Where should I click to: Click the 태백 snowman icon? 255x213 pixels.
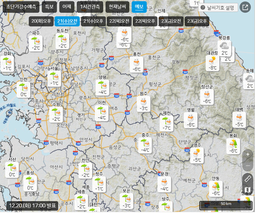click(239, 120)
